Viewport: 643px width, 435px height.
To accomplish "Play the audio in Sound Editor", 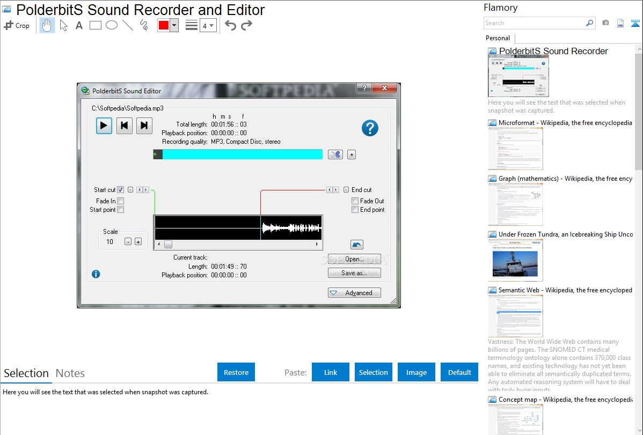I will point(104,126).
